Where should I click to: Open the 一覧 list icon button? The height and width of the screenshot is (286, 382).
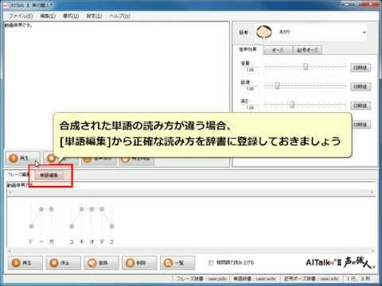(x=177, y=263)
